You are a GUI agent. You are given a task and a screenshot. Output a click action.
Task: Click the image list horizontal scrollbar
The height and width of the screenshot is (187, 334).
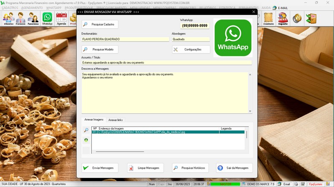click(x=120, y=152)
